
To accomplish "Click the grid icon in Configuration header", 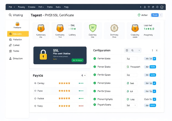I will click(x=127, y=50).
